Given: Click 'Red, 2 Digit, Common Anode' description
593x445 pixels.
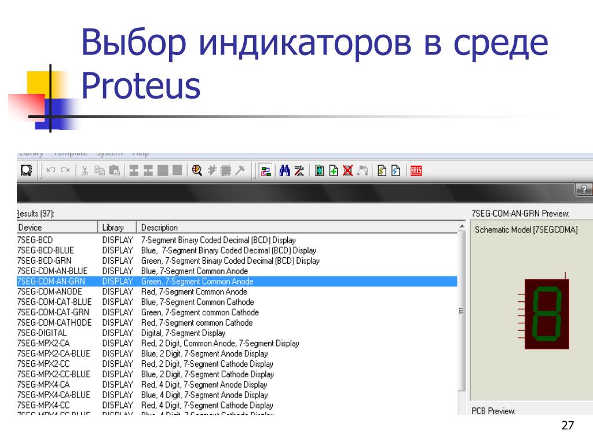Looking at the screenshot, I should click(x=219, y=343).
